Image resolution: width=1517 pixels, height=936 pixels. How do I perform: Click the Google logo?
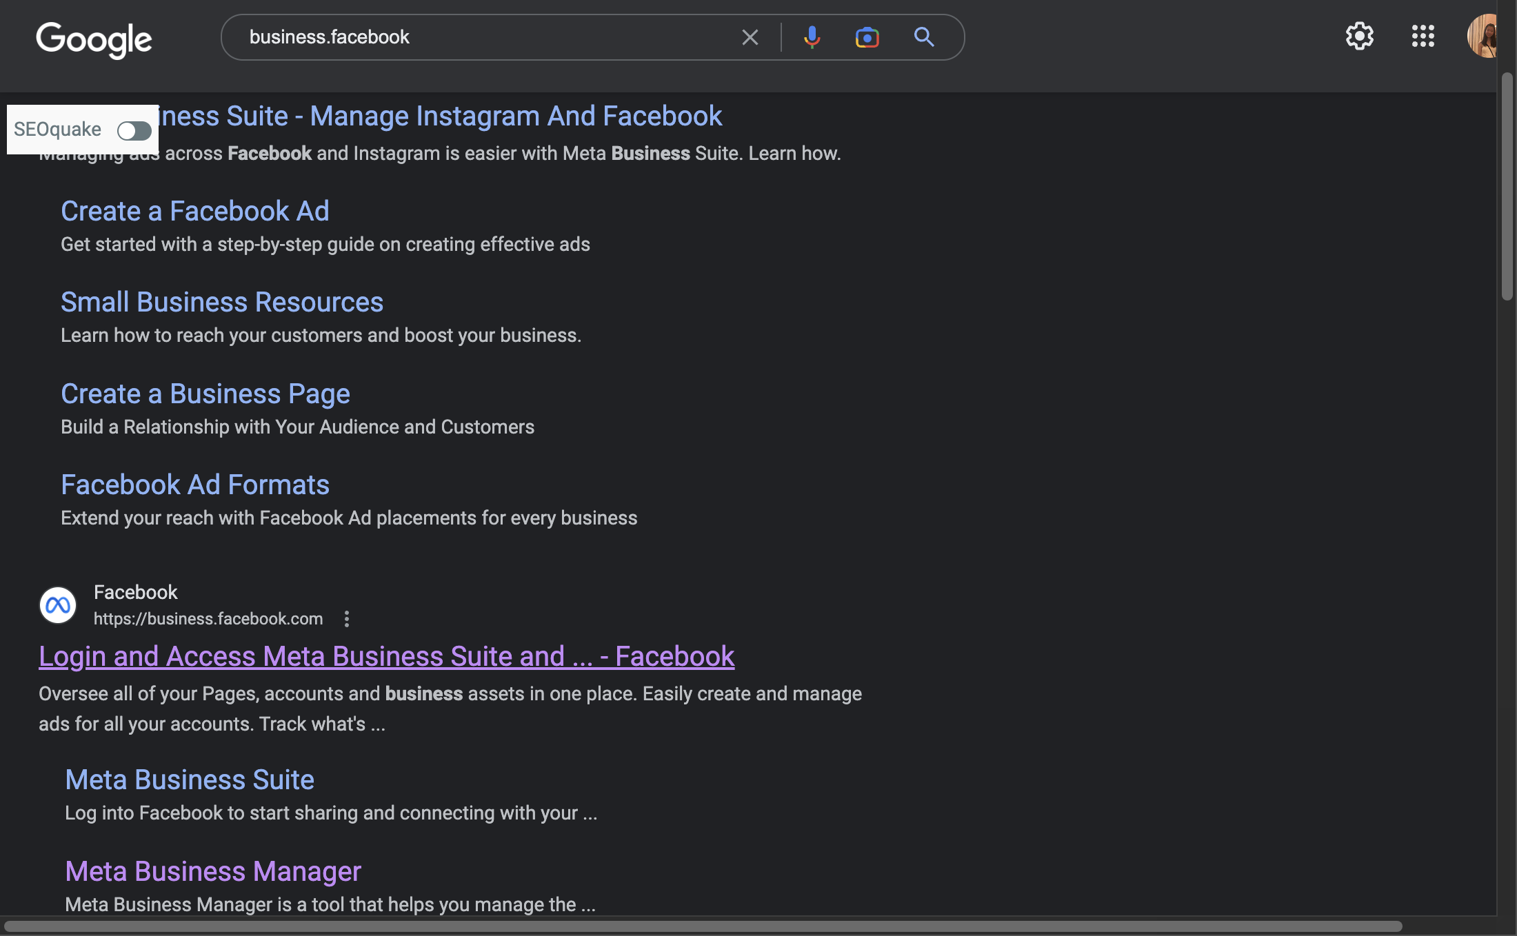tap(94, 39)
